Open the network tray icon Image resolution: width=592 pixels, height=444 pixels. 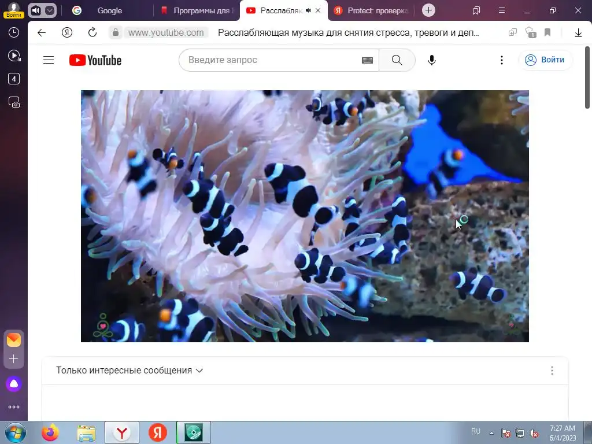(x=520, y=433)
